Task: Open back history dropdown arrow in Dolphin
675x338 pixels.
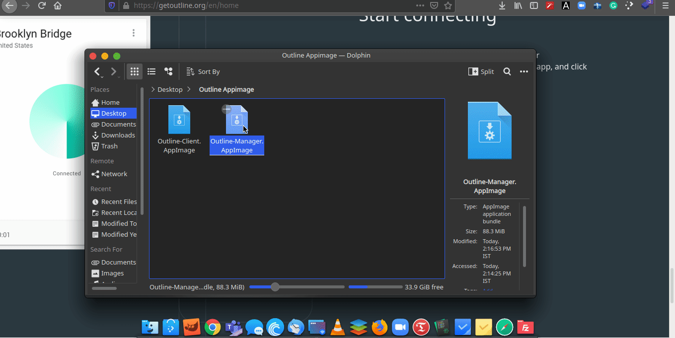Action: click(102, 77)
